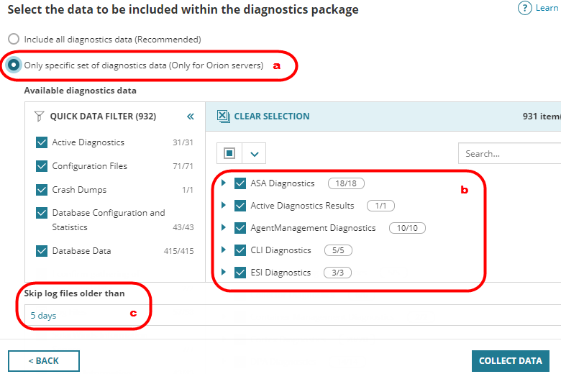561x374 pixels.
Task: Click the Clear Selection icon
Action: (x=224, y=116)
